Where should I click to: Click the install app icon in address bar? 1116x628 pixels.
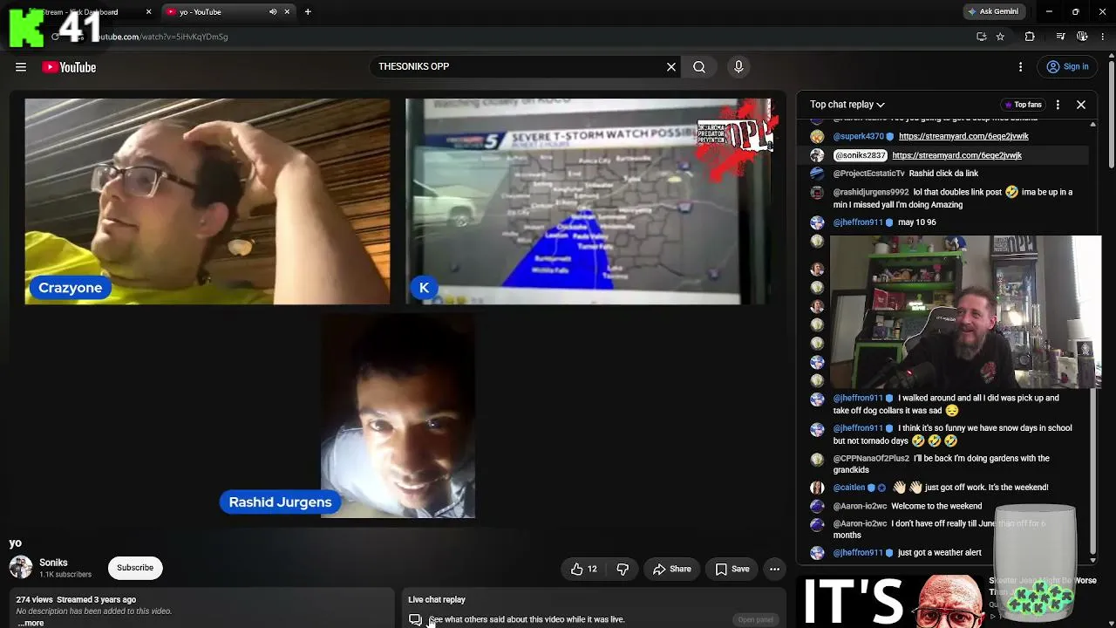tap(982, 37)
